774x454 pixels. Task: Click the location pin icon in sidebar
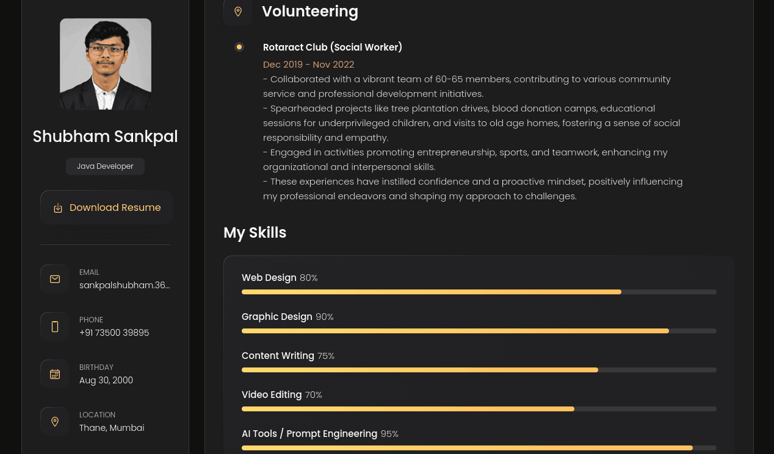55,422
